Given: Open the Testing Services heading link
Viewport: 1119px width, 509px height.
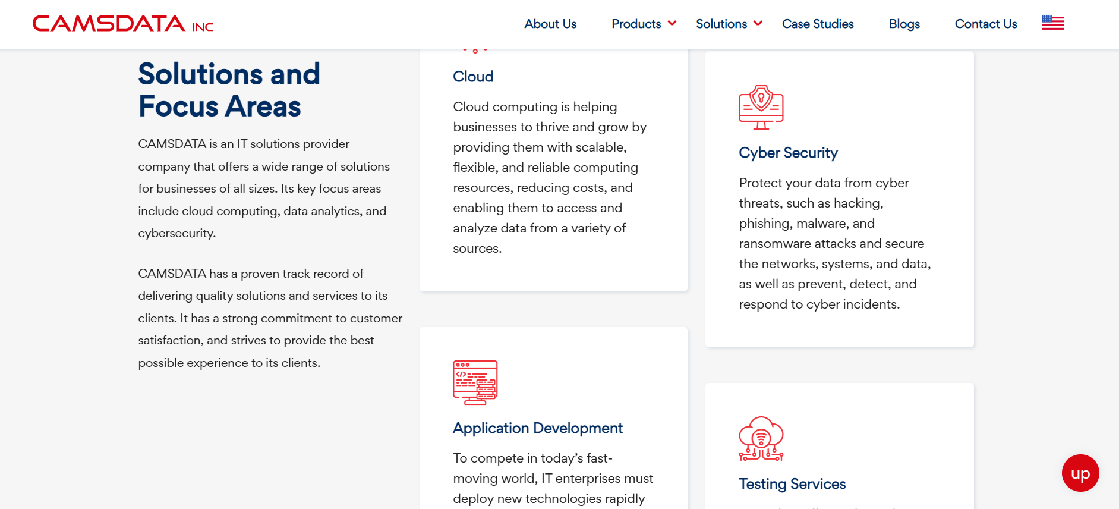Looking at the screenshot, I should pyautogui.click(x=792, y=484).
